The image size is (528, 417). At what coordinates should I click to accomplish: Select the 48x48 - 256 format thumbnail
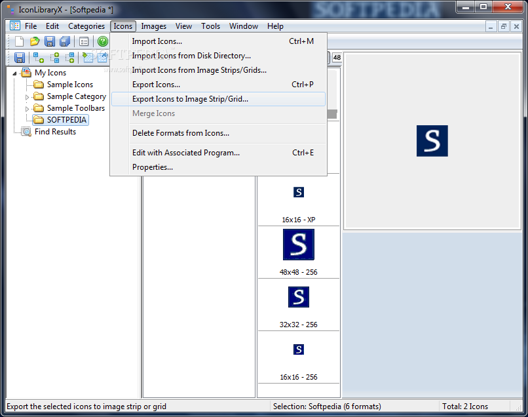coord(299,252)
